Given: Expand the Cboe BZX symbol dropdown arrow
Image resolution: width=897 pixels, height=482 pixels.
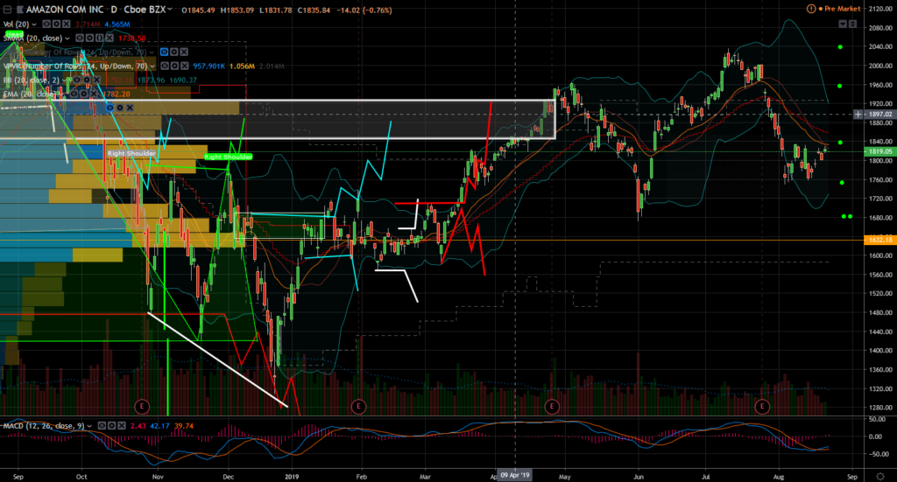Looking at the screenshot, I should click(x=170, y=10).
